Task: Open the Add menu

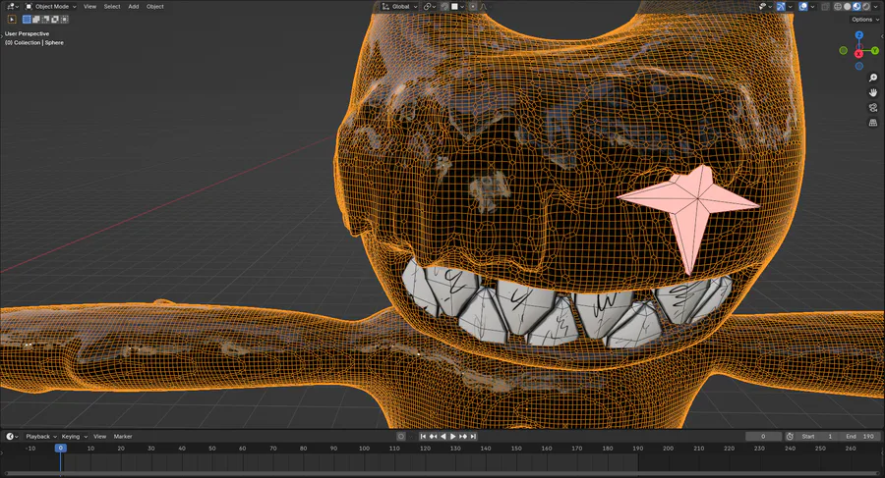Action: [x=133, y=6]
